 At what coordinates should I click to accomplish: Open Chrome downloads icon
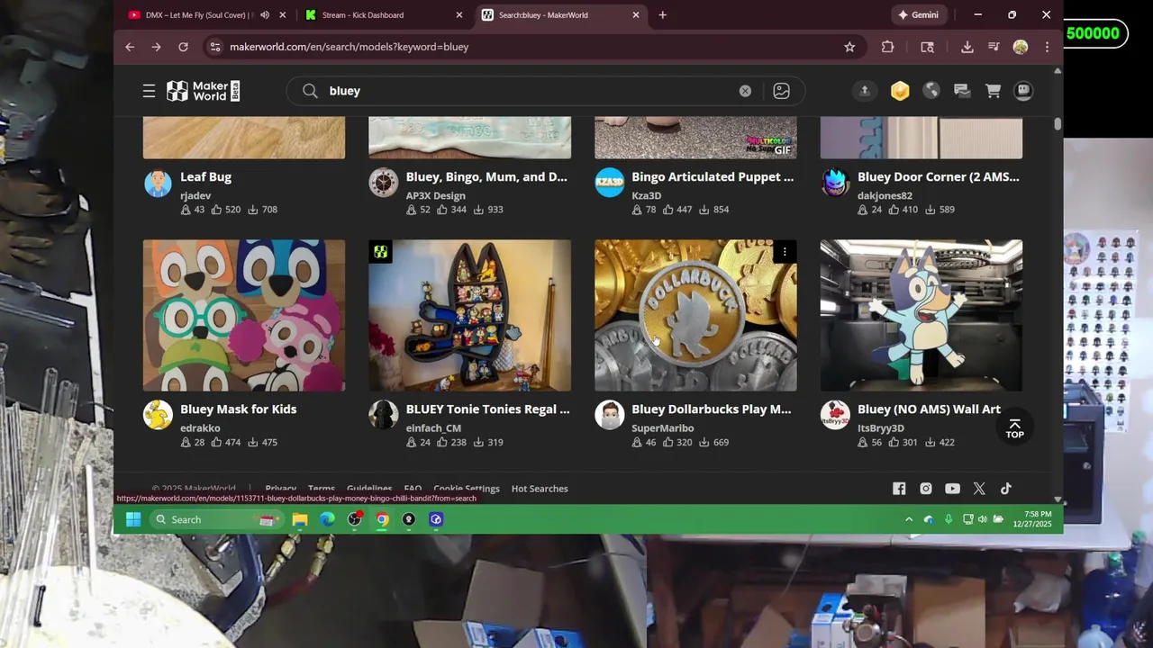pos(967,47)
